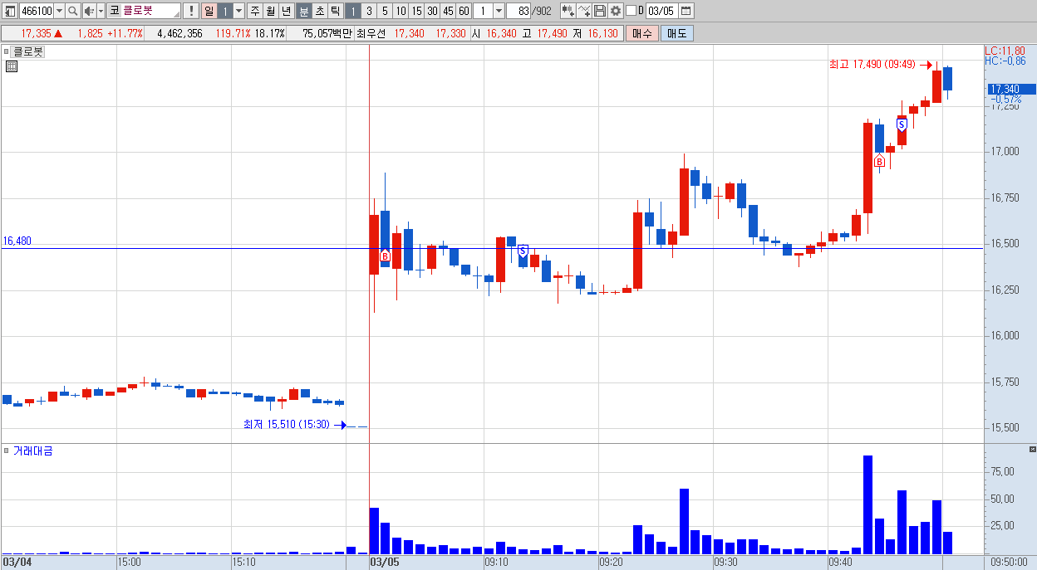The width and height of the screenshot is (1037, 570).
Task: Open the calendar date picker icon
Action: (x=686, y=11)
